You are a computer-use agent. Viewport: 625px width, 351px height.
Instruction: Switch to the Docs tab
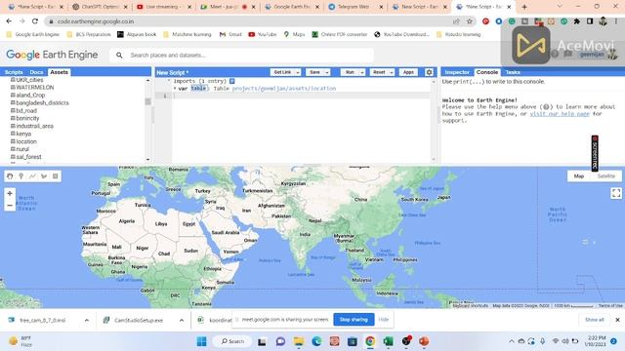(x=36, y=72)
